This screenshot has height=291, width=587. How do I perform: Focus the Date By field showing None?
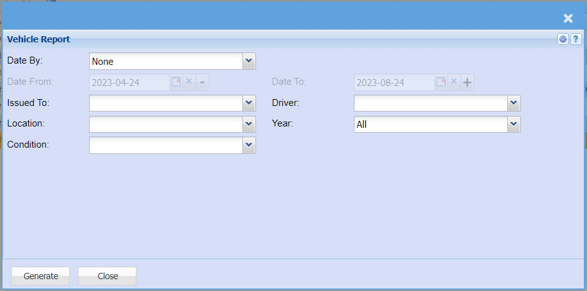tap(166, 61)
